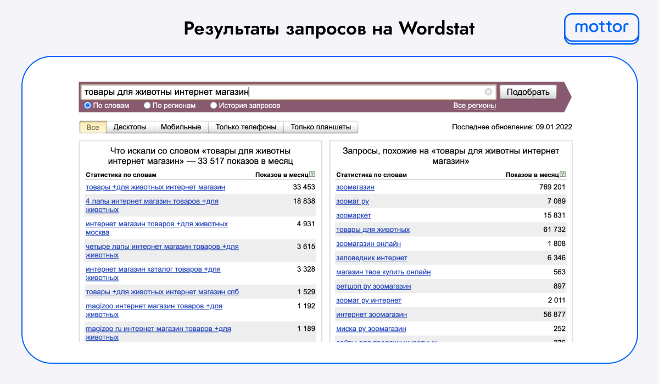This screenshot has height=384, width=659.
Task: Open the 'зоомагазин онлайн' similar query
Action: 368,244
